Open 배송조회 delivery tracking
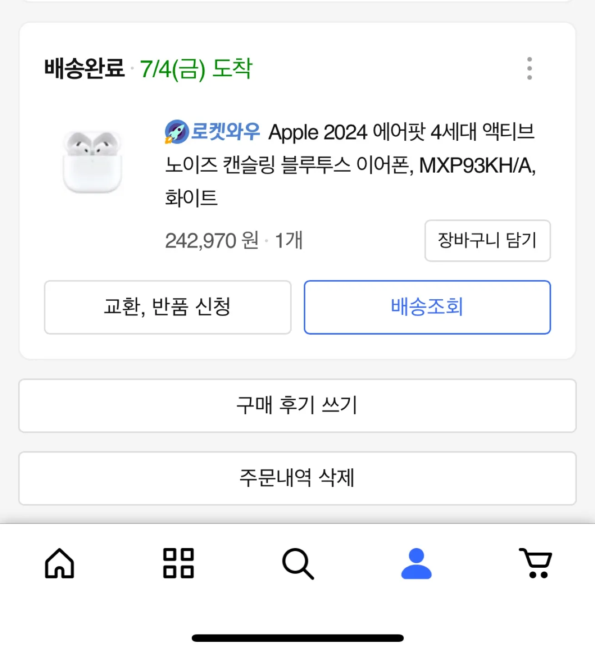Screen dimensions: 595x654 [427, 307]
